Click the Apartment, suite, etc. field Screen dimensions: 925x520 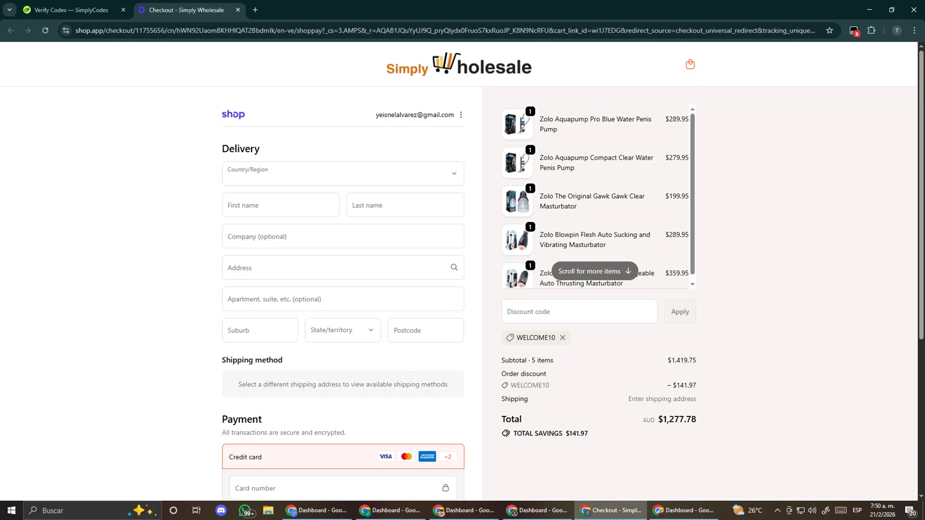[343, 299]
